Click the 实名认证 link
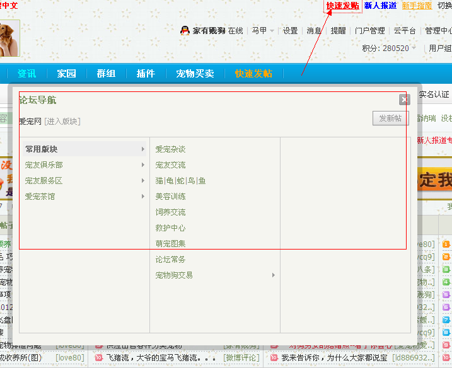 (434, 95)
